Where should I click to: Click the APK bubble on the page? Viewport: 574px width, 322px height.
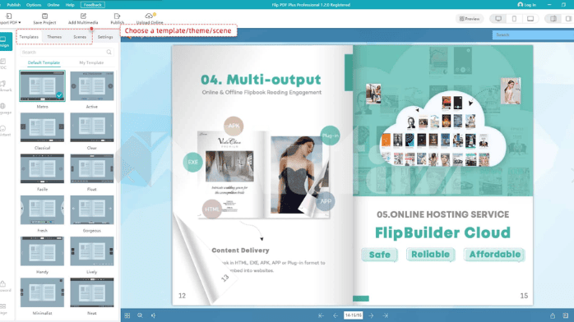(234, 126)
